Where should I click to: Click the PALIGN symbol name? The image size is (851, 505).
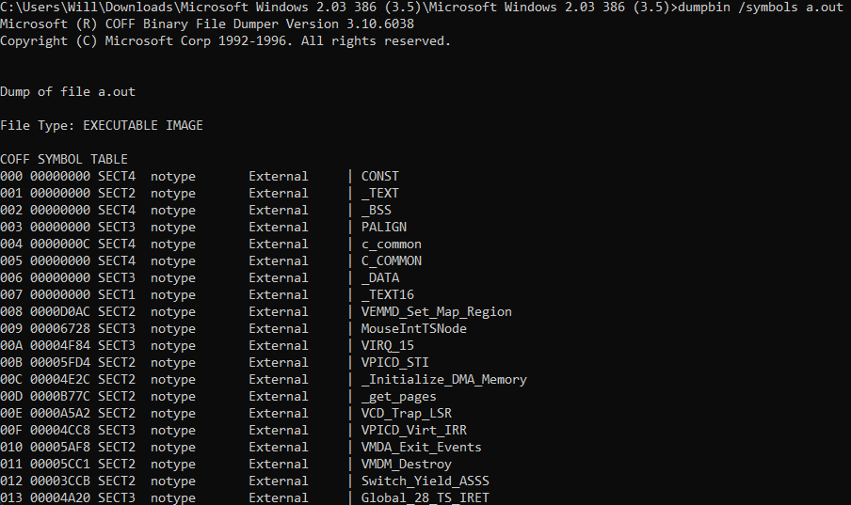pos(383,227)
